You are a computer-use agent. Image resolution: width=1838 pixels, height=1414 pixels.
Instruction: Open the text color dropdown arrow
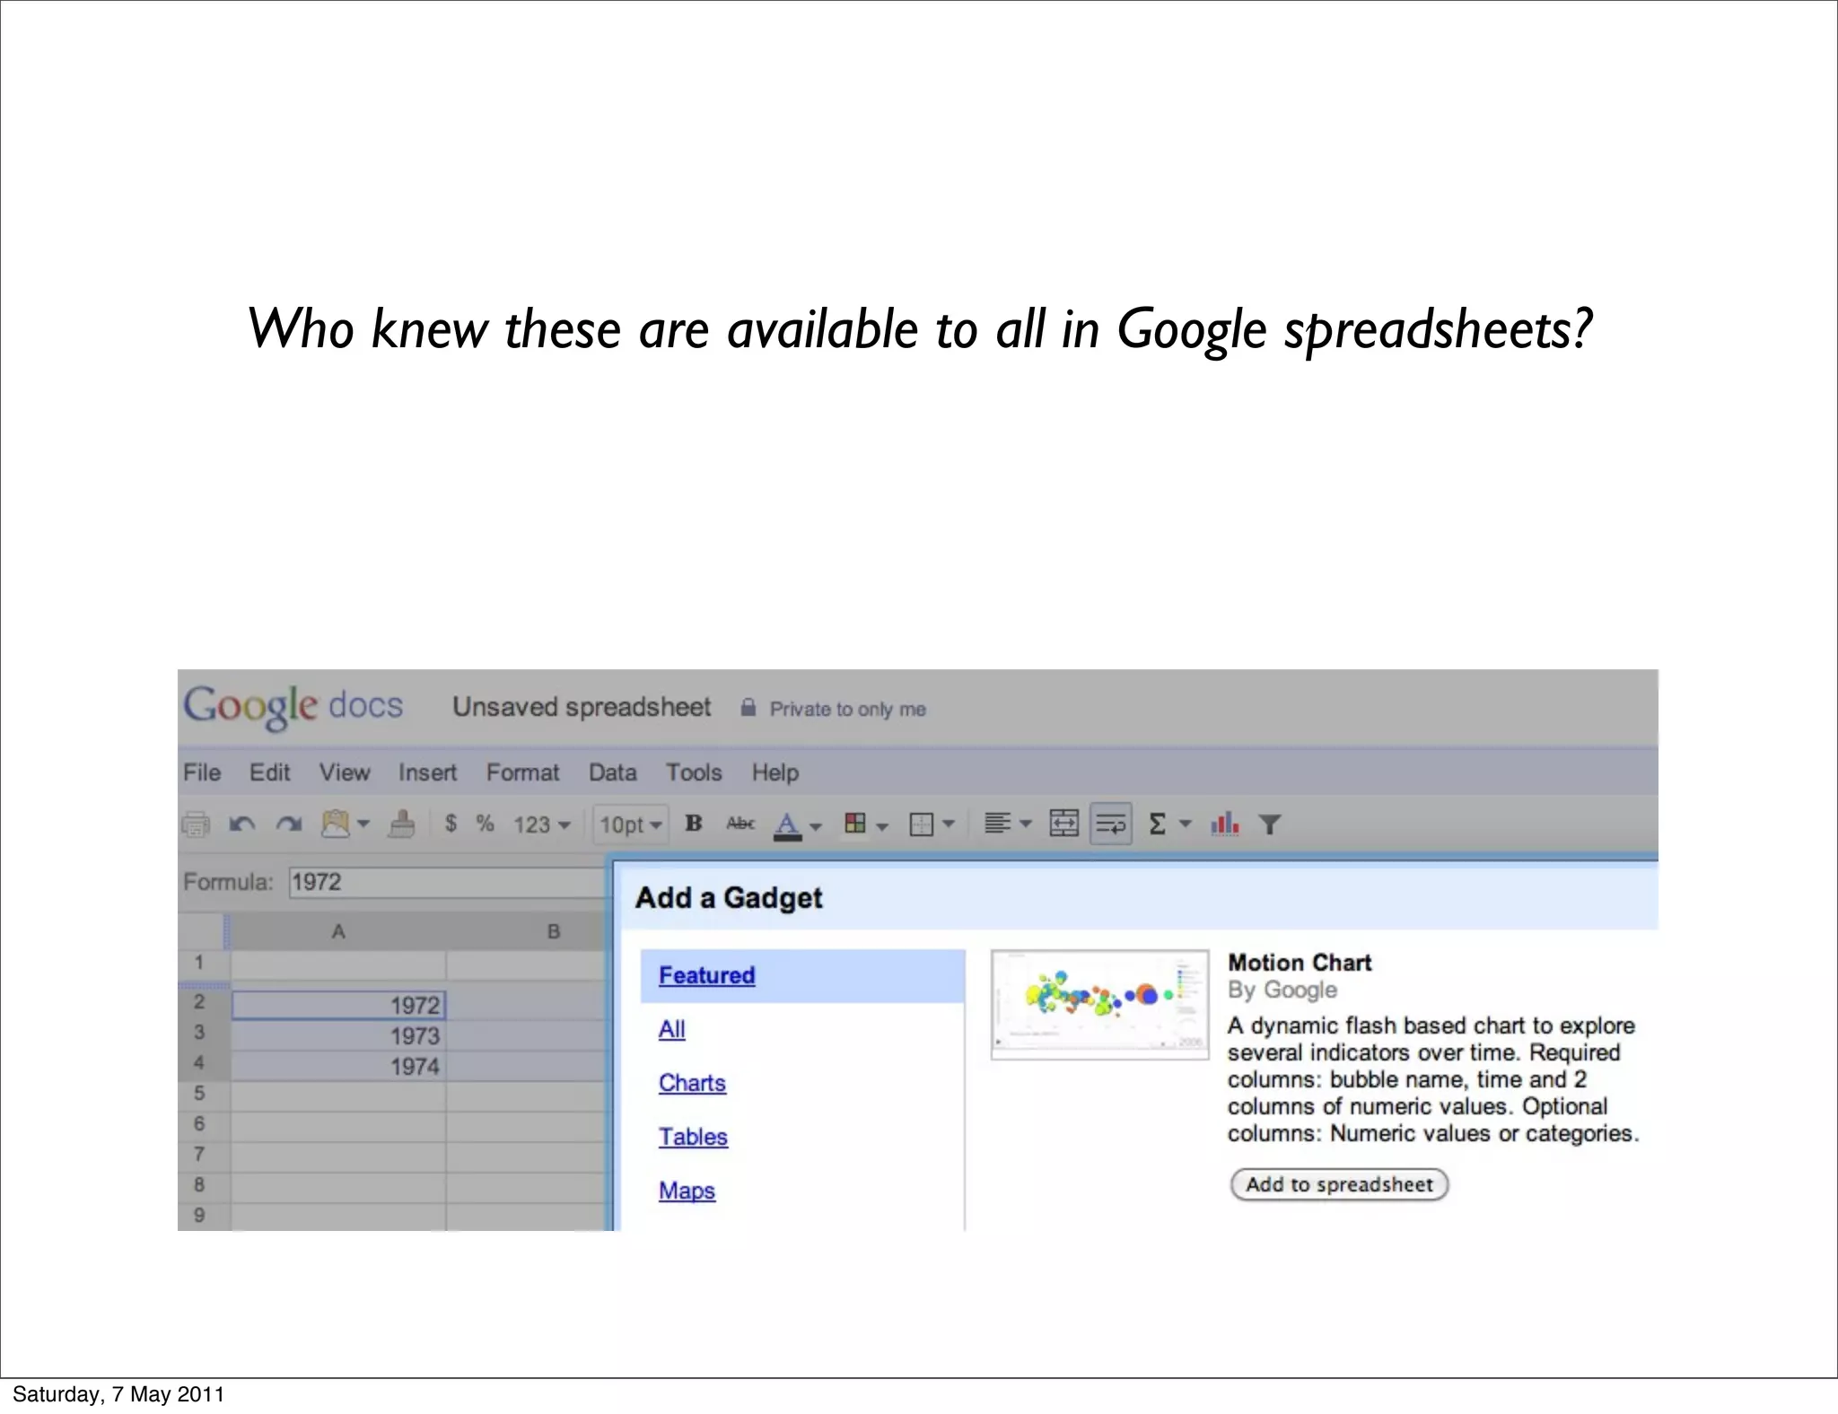pyautogui.click(x=816, y=826)
